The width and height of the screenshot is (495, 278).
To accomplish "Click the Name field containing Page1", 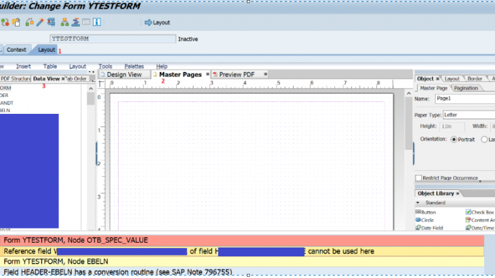I will [x=465, y=98].
